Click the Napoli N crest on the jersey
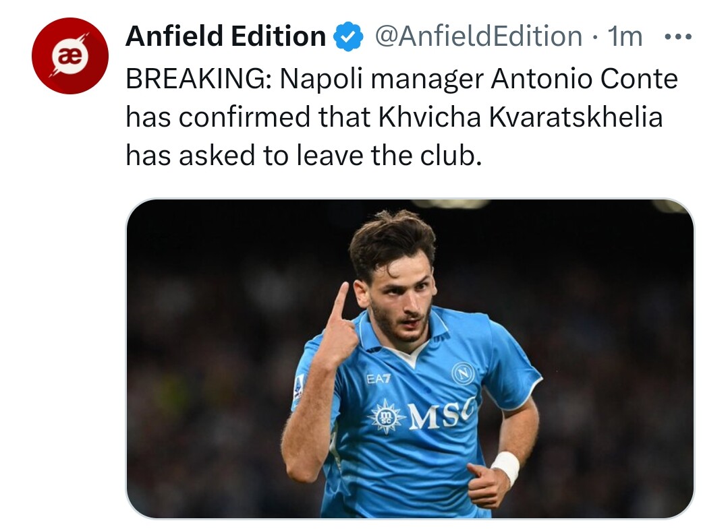Screen dimensions: 728x529 coord(463,373)
